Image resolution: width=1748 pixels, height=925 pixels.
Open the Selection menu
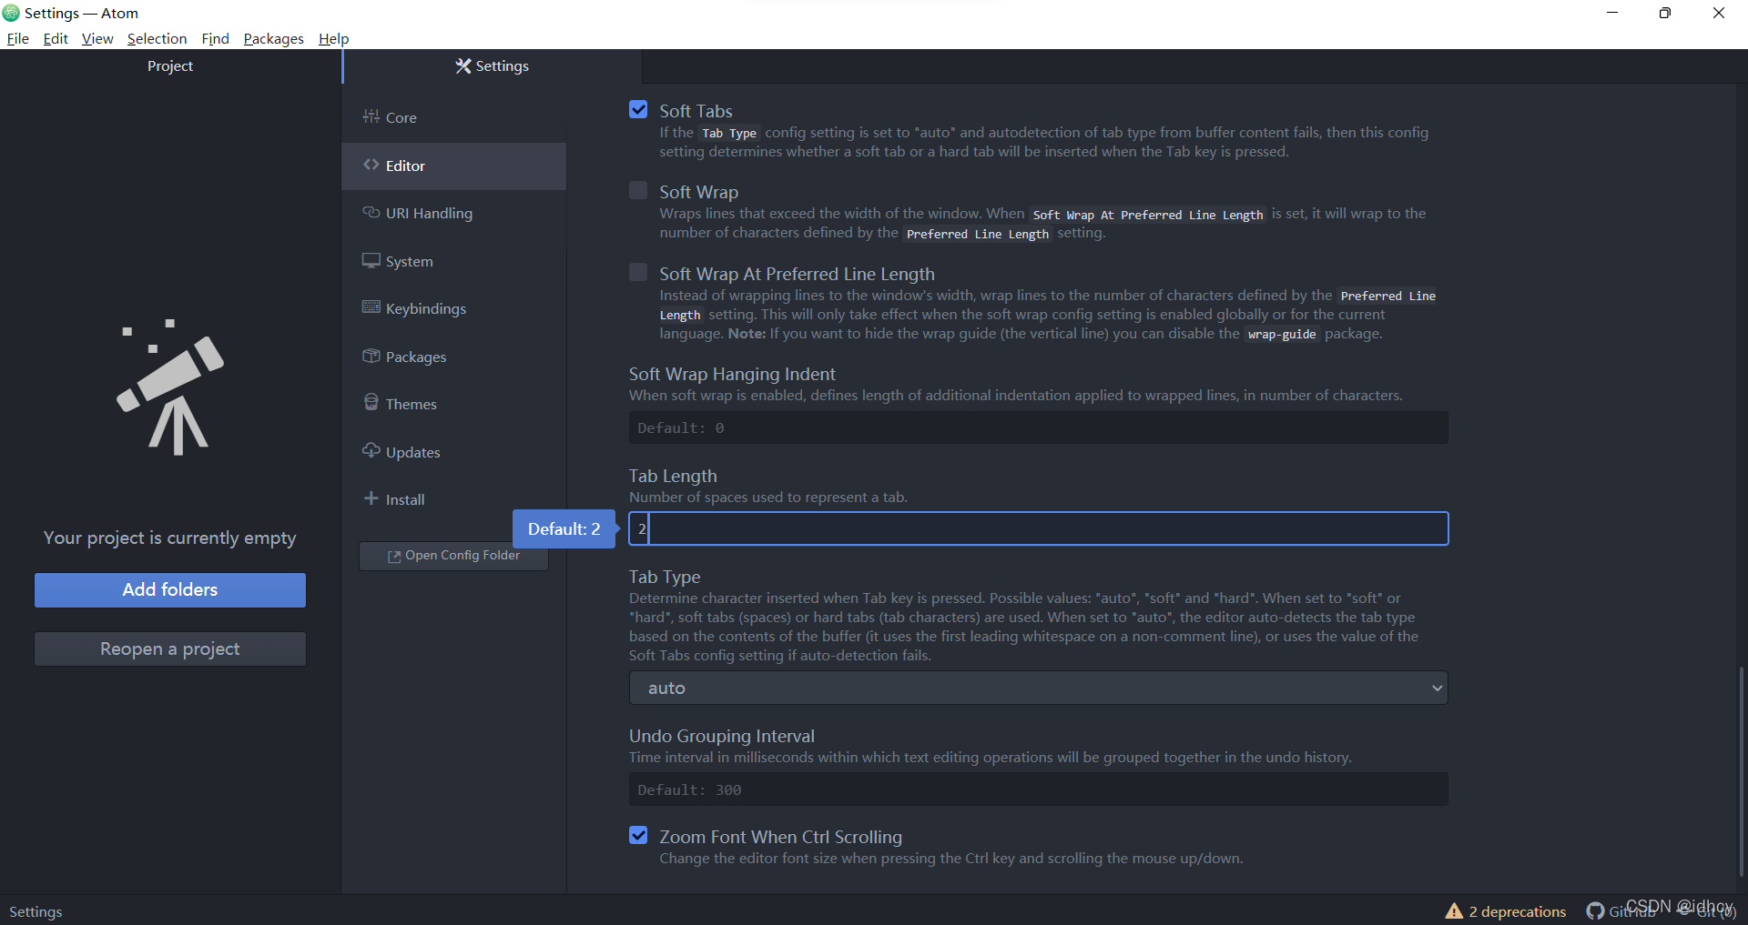point(157,38)
